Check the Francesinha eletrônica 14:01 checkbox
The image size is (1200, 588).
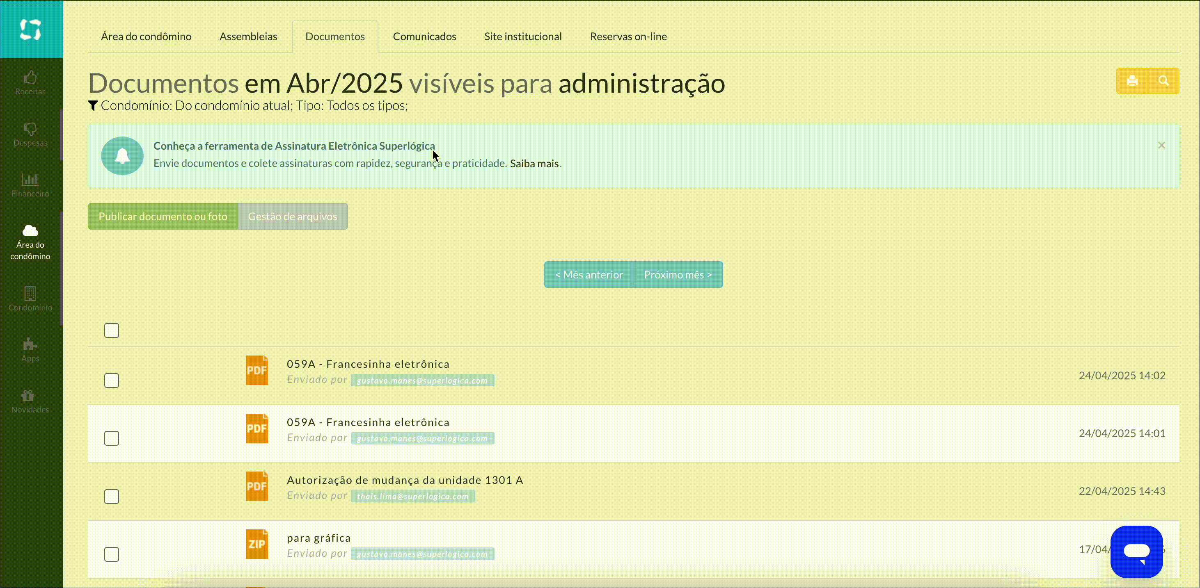click(x=112, y=438)
